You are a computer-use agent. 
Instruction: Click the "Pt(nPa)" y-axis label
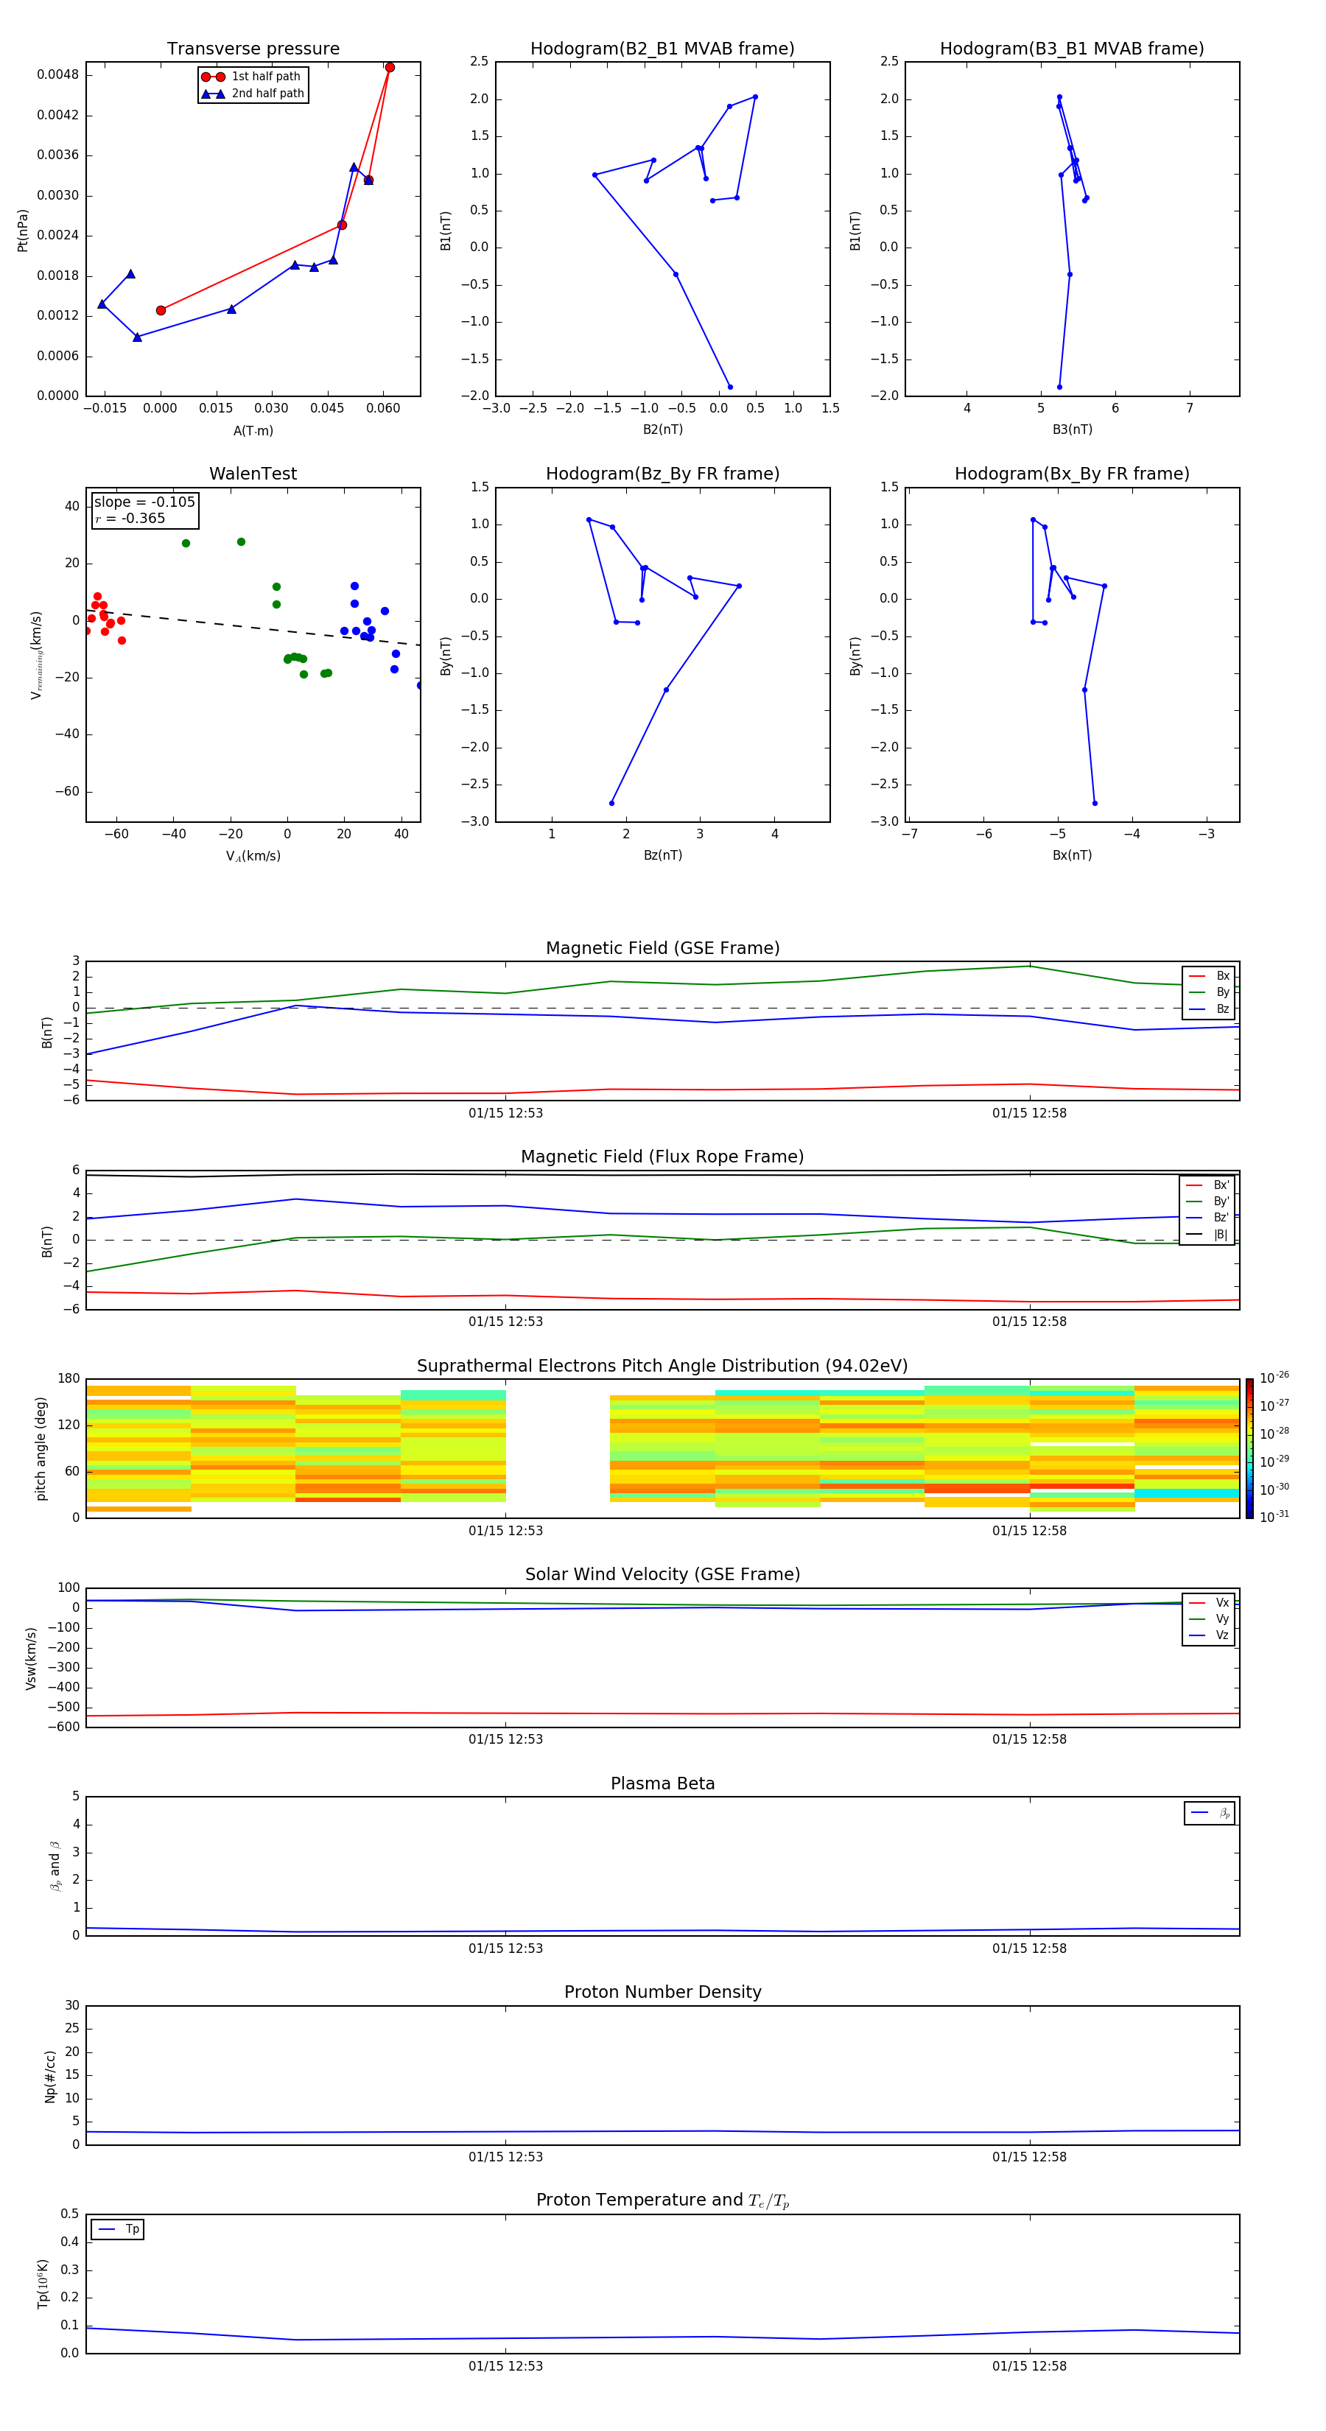(23, 229)
